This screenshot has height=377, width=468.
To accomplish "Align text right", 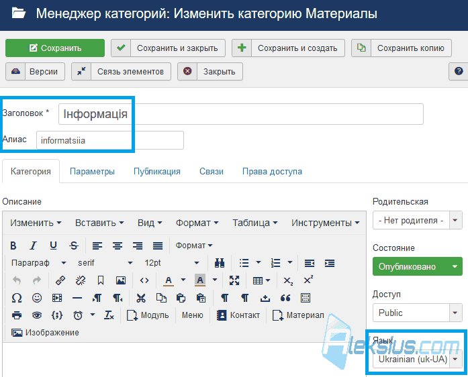I will pyautogui.click(x=138, y=246).
